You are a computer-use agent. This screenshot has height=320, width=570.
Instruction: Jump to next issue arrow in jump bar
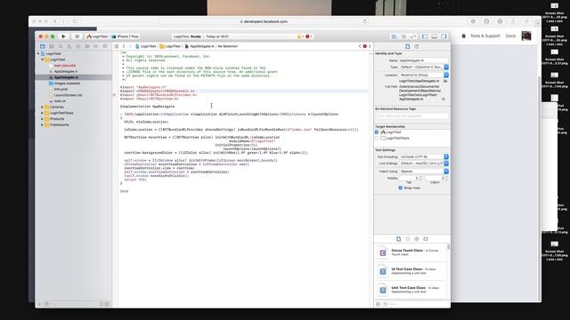pyautogui.click(x=370, y=46)
